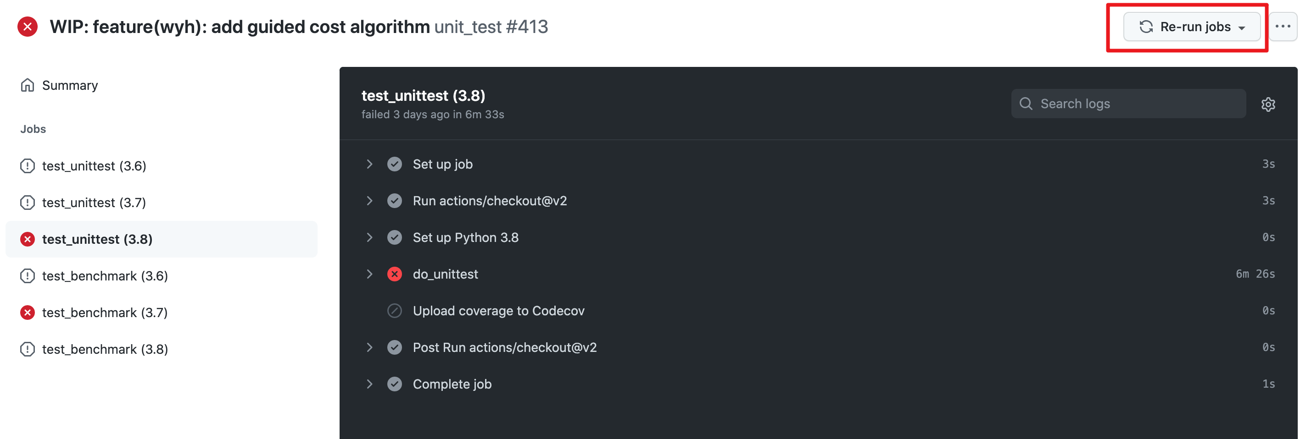Expand the do_unittest step logs
The width and height of the screenshot is (1306, 439).
(x=369, y=274)
